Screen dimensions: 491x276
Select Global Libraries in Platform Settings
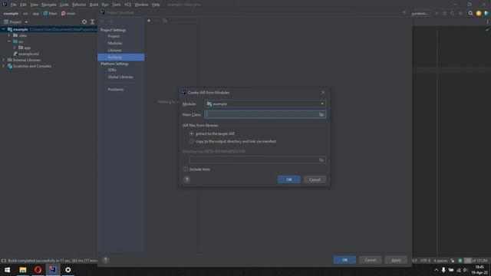tap(120, 77)
